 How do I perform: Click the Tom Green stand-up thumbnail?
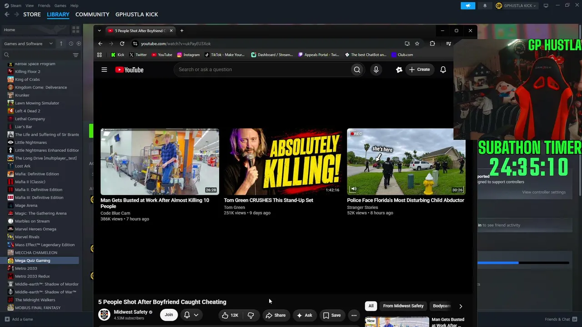point(283,162)
